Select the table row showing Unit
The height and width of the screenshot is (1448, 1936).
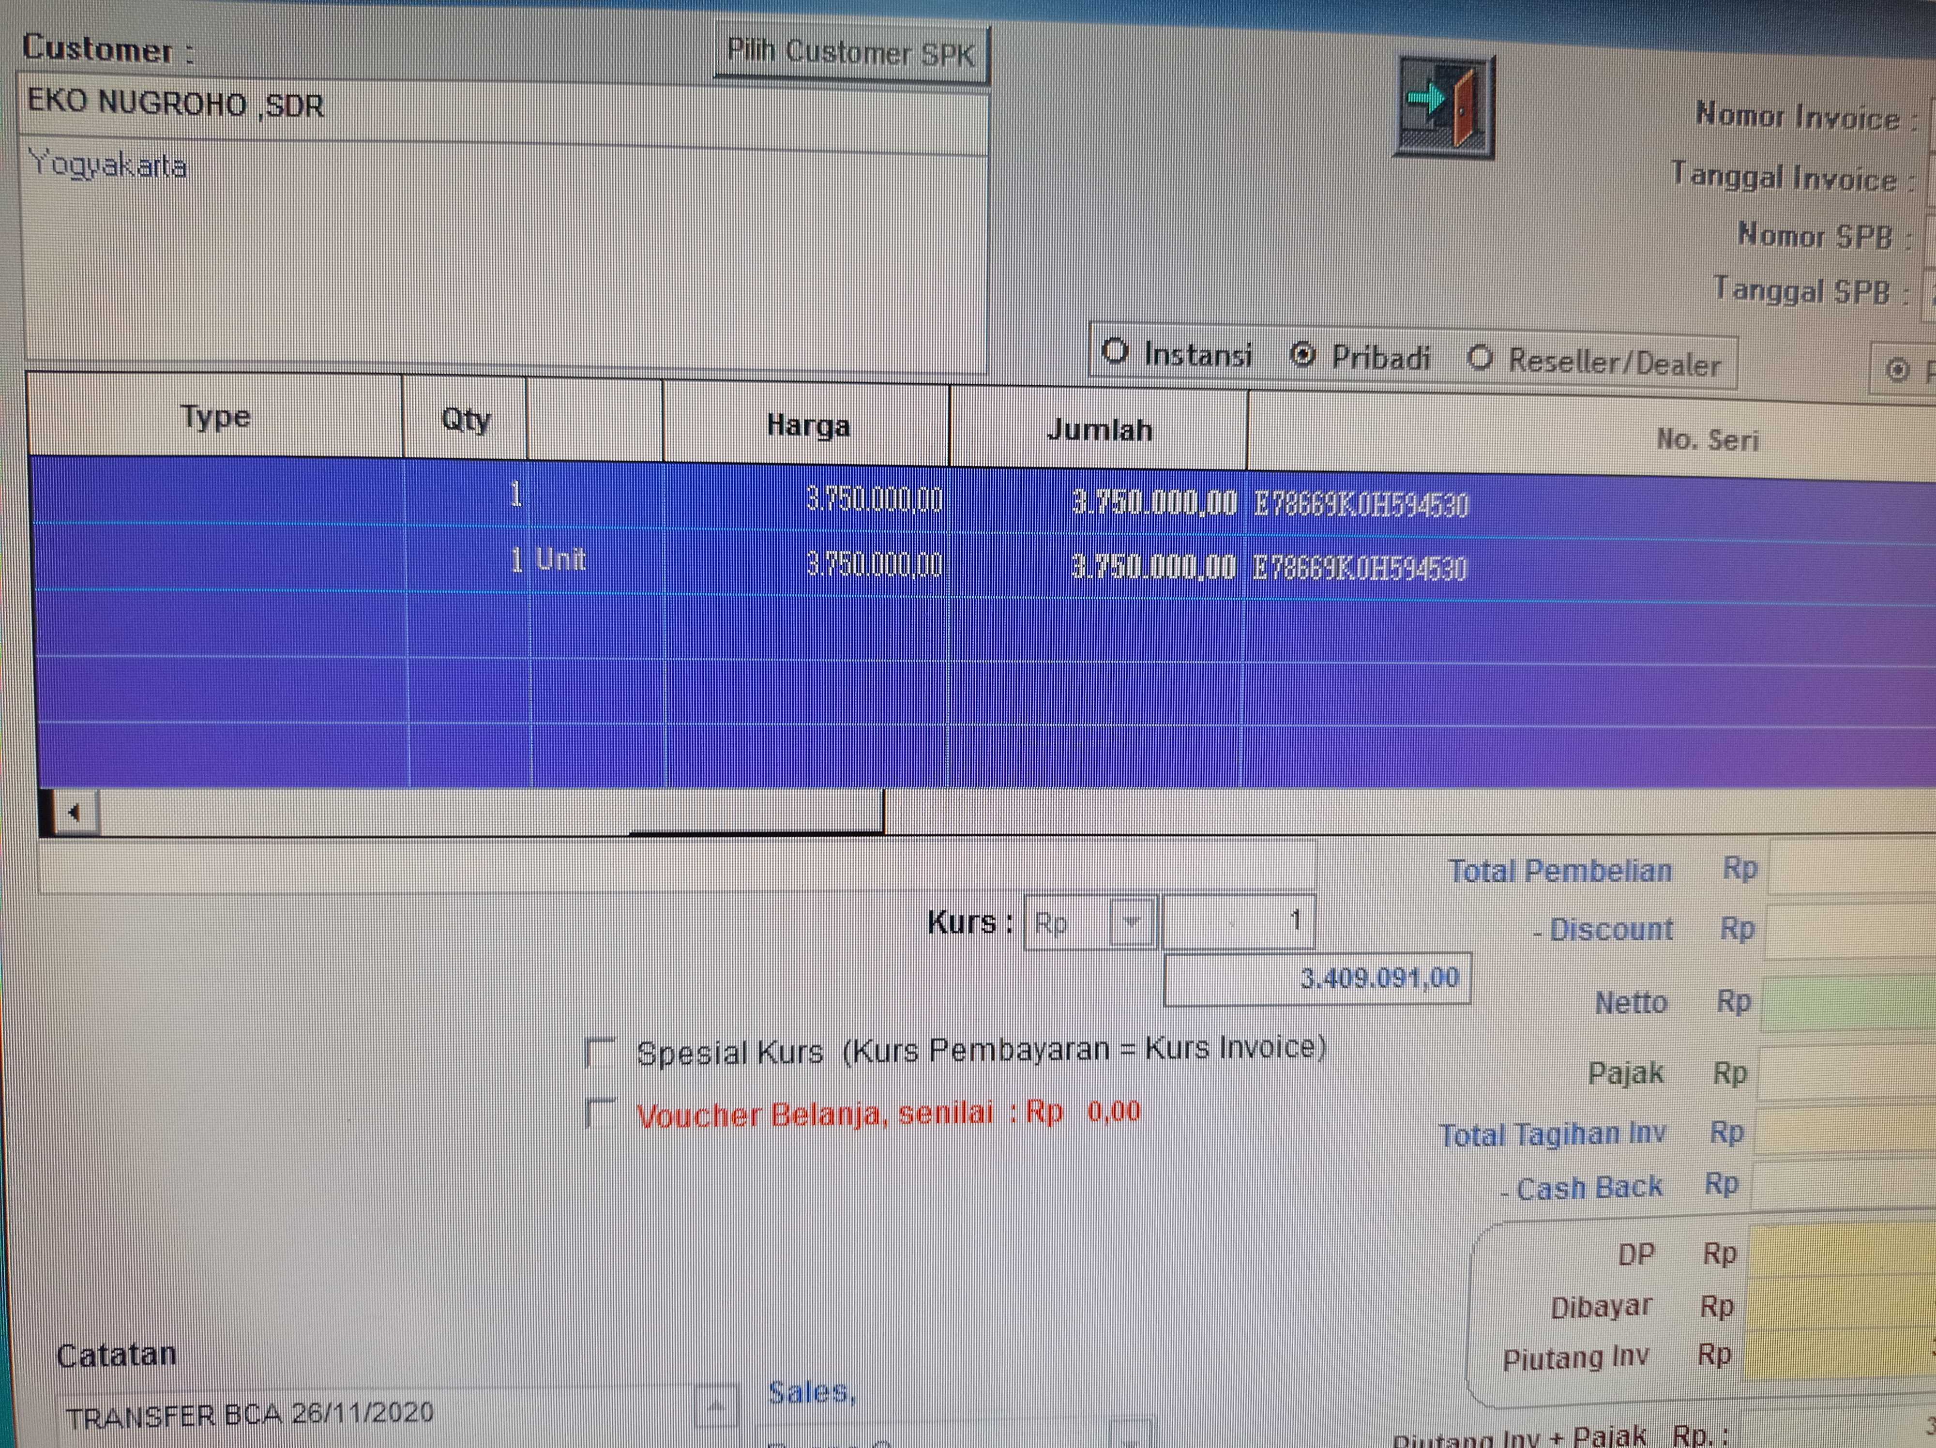[560, 560]
